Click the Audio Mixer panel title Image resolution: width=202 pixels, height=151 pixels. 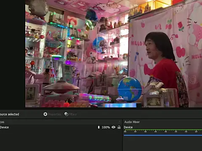tap(132, 122)
